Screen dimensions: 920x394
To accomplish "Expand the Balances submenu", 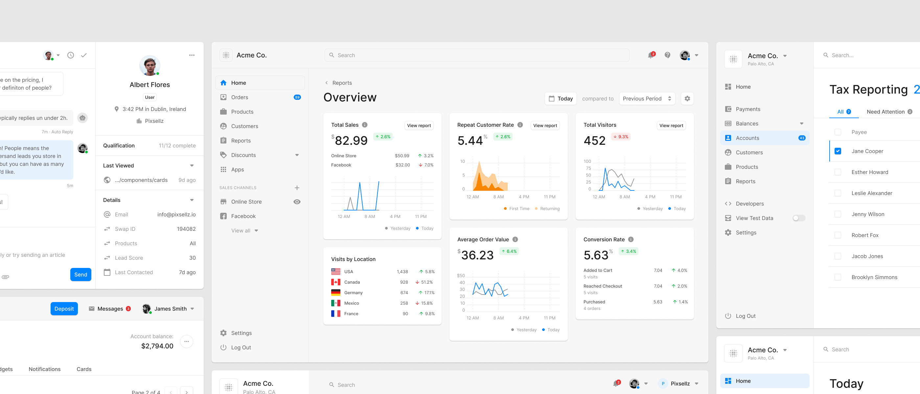I will coord(802,123).
